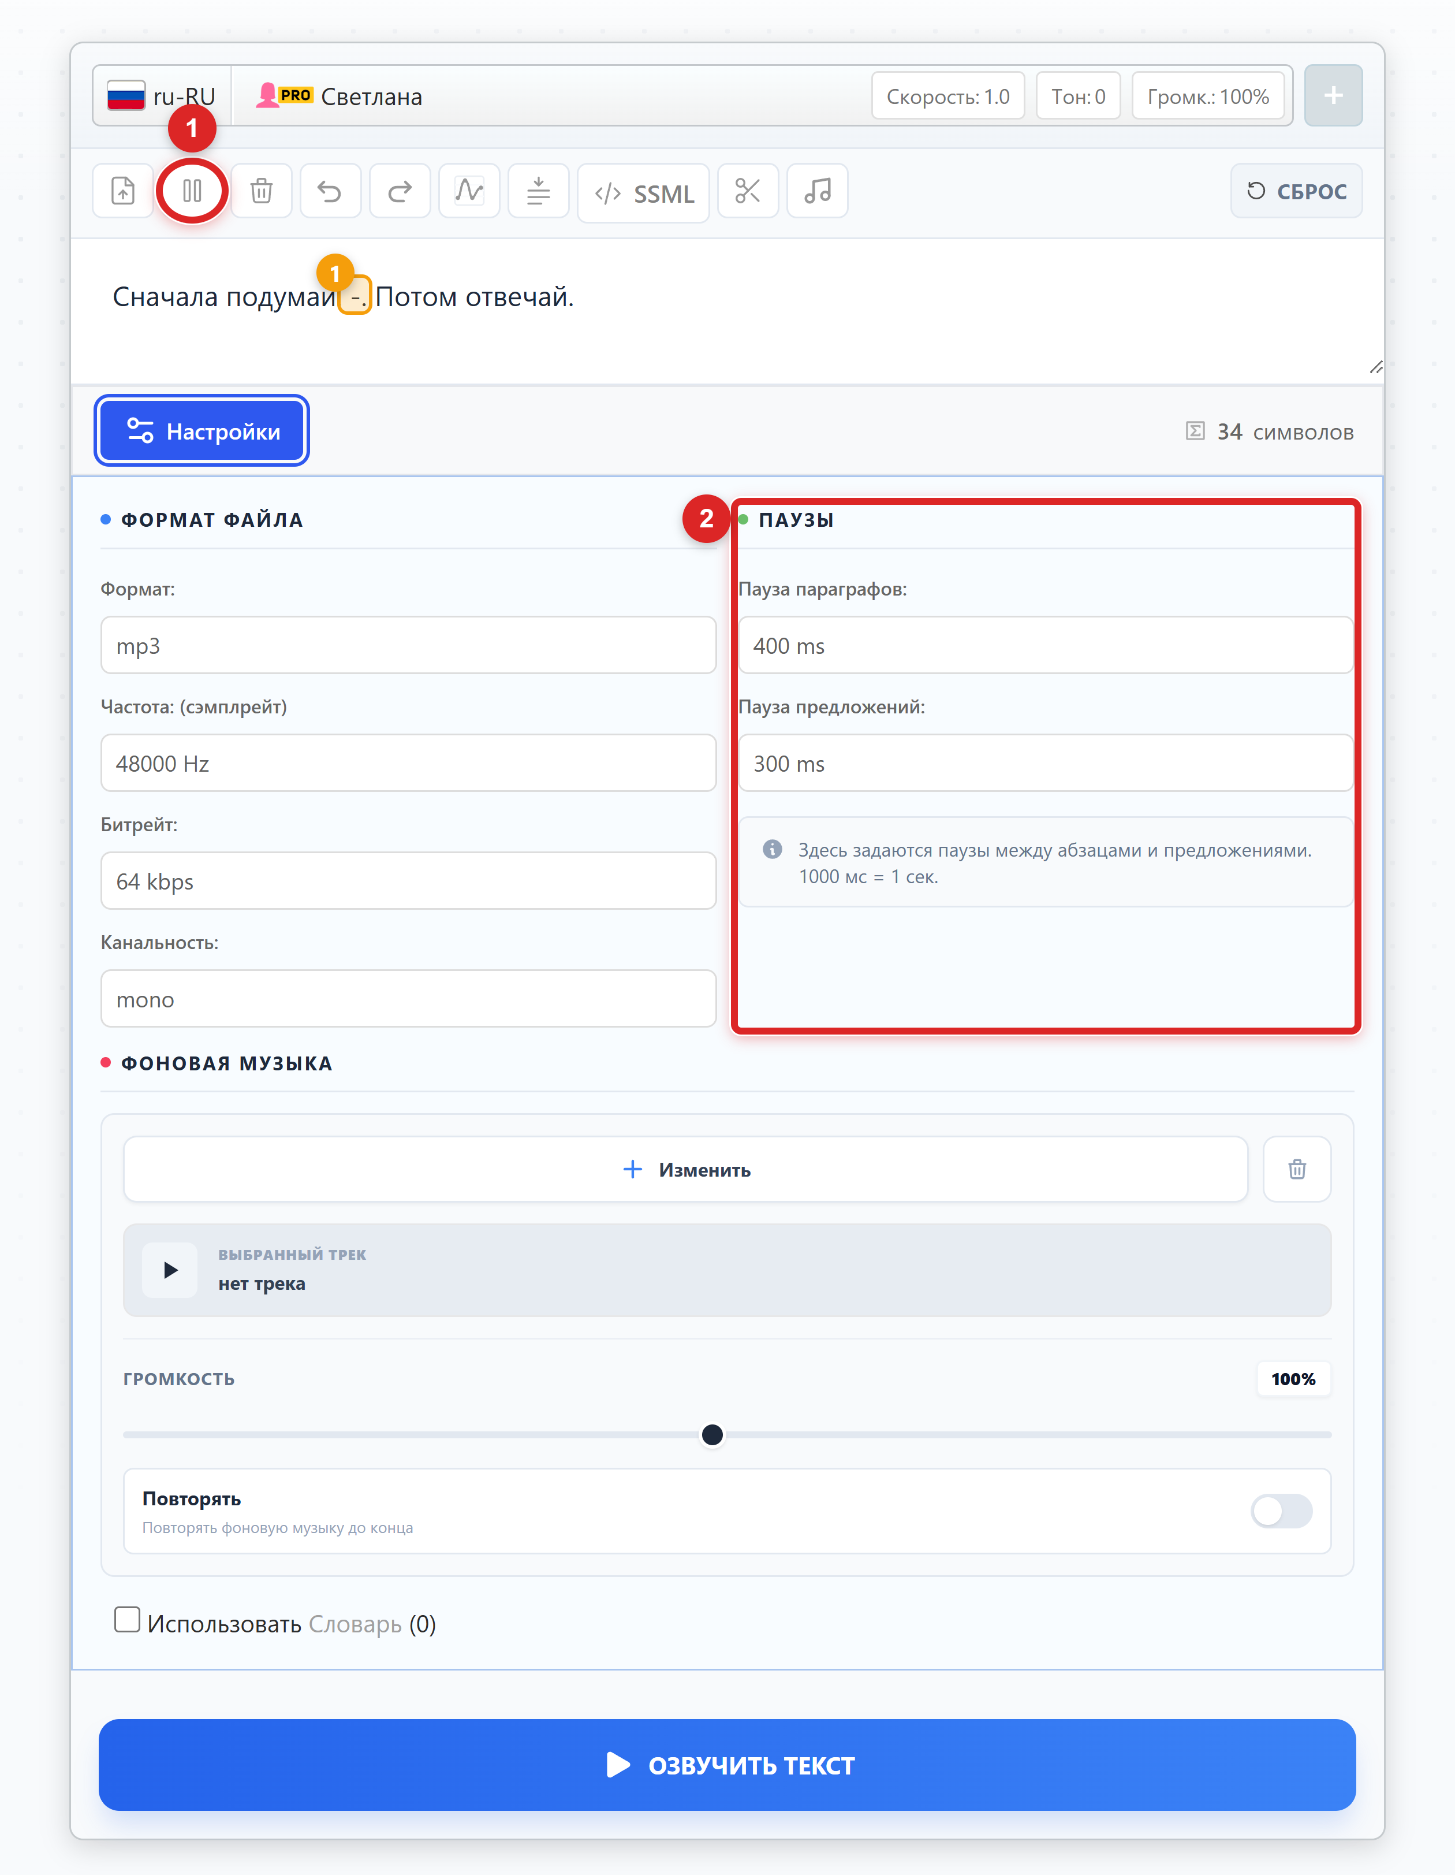The image size is (1455, 1875).
Task: Add a new voice with the plus button
Action: click(1333, 95)
